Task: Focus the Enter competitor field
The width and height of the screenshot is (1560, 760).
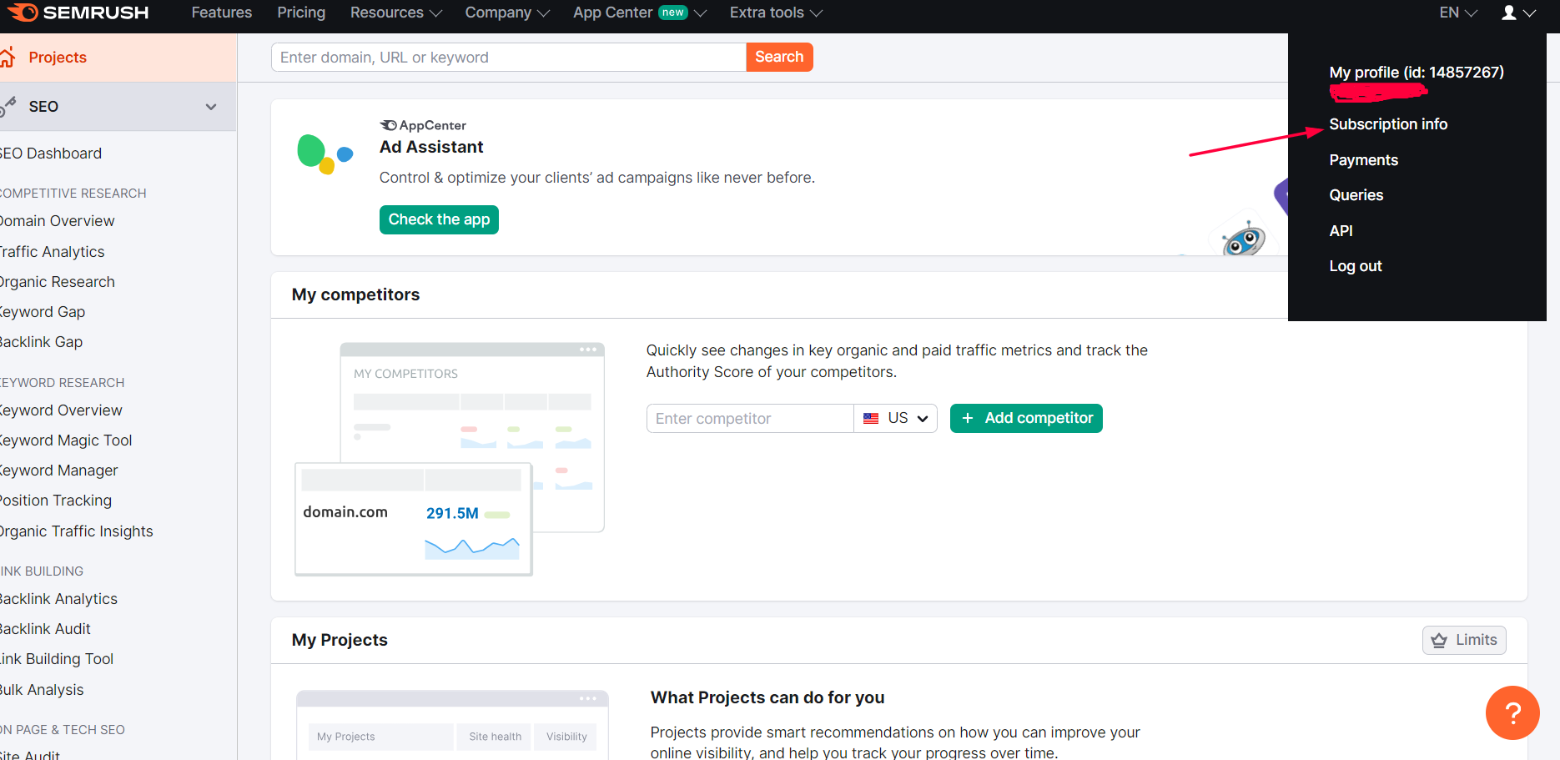Action: coord(750,419)
